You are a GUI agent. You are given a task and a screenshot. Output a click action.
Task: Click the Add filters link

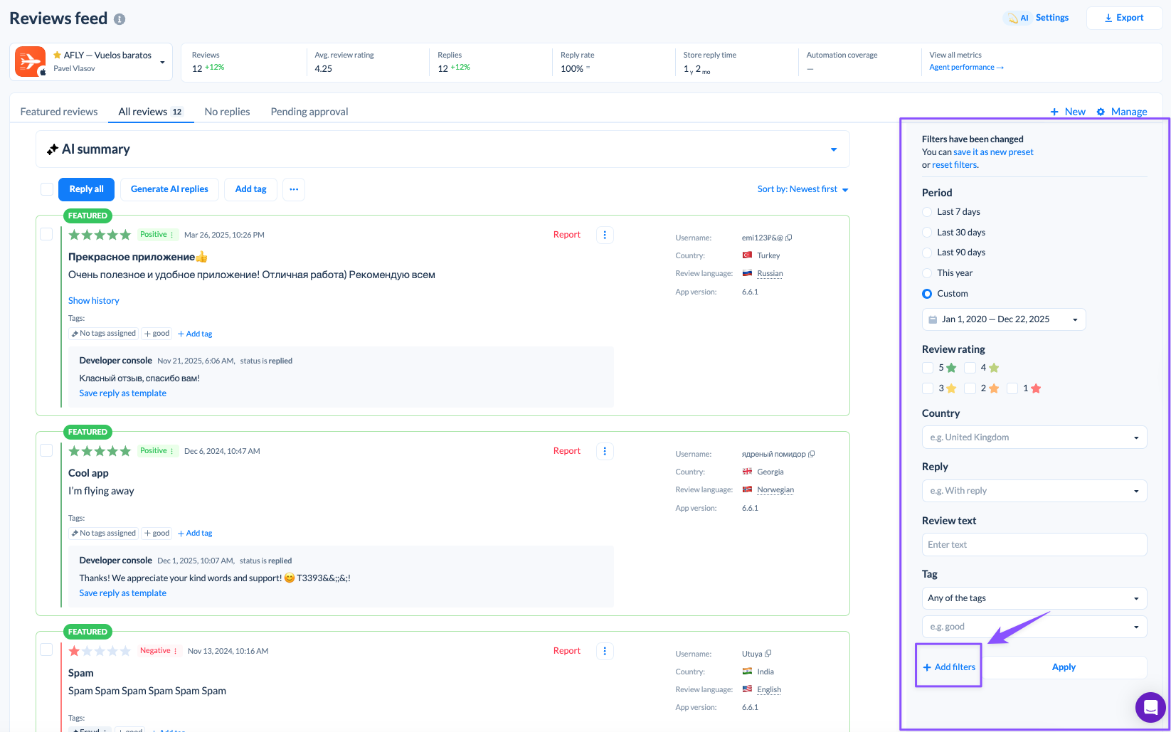pyautogui.click(x=949, y=667)
